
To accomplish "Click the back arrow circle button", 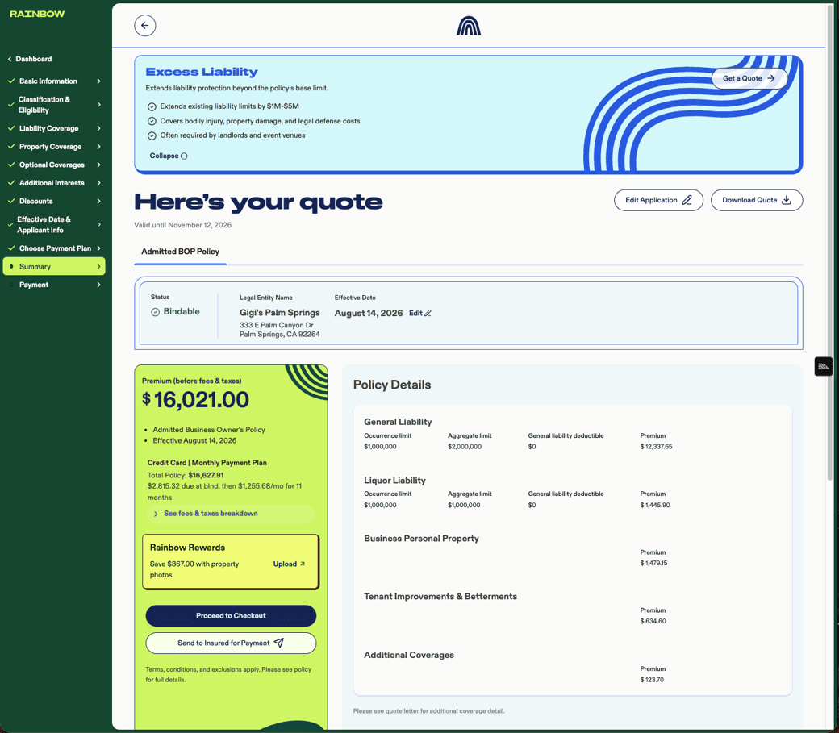I will tap(145, 26).
